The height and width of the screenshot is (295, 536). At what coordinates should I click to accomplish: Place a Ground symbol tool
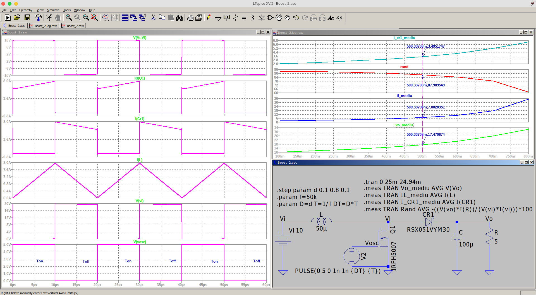pos(218,18)
